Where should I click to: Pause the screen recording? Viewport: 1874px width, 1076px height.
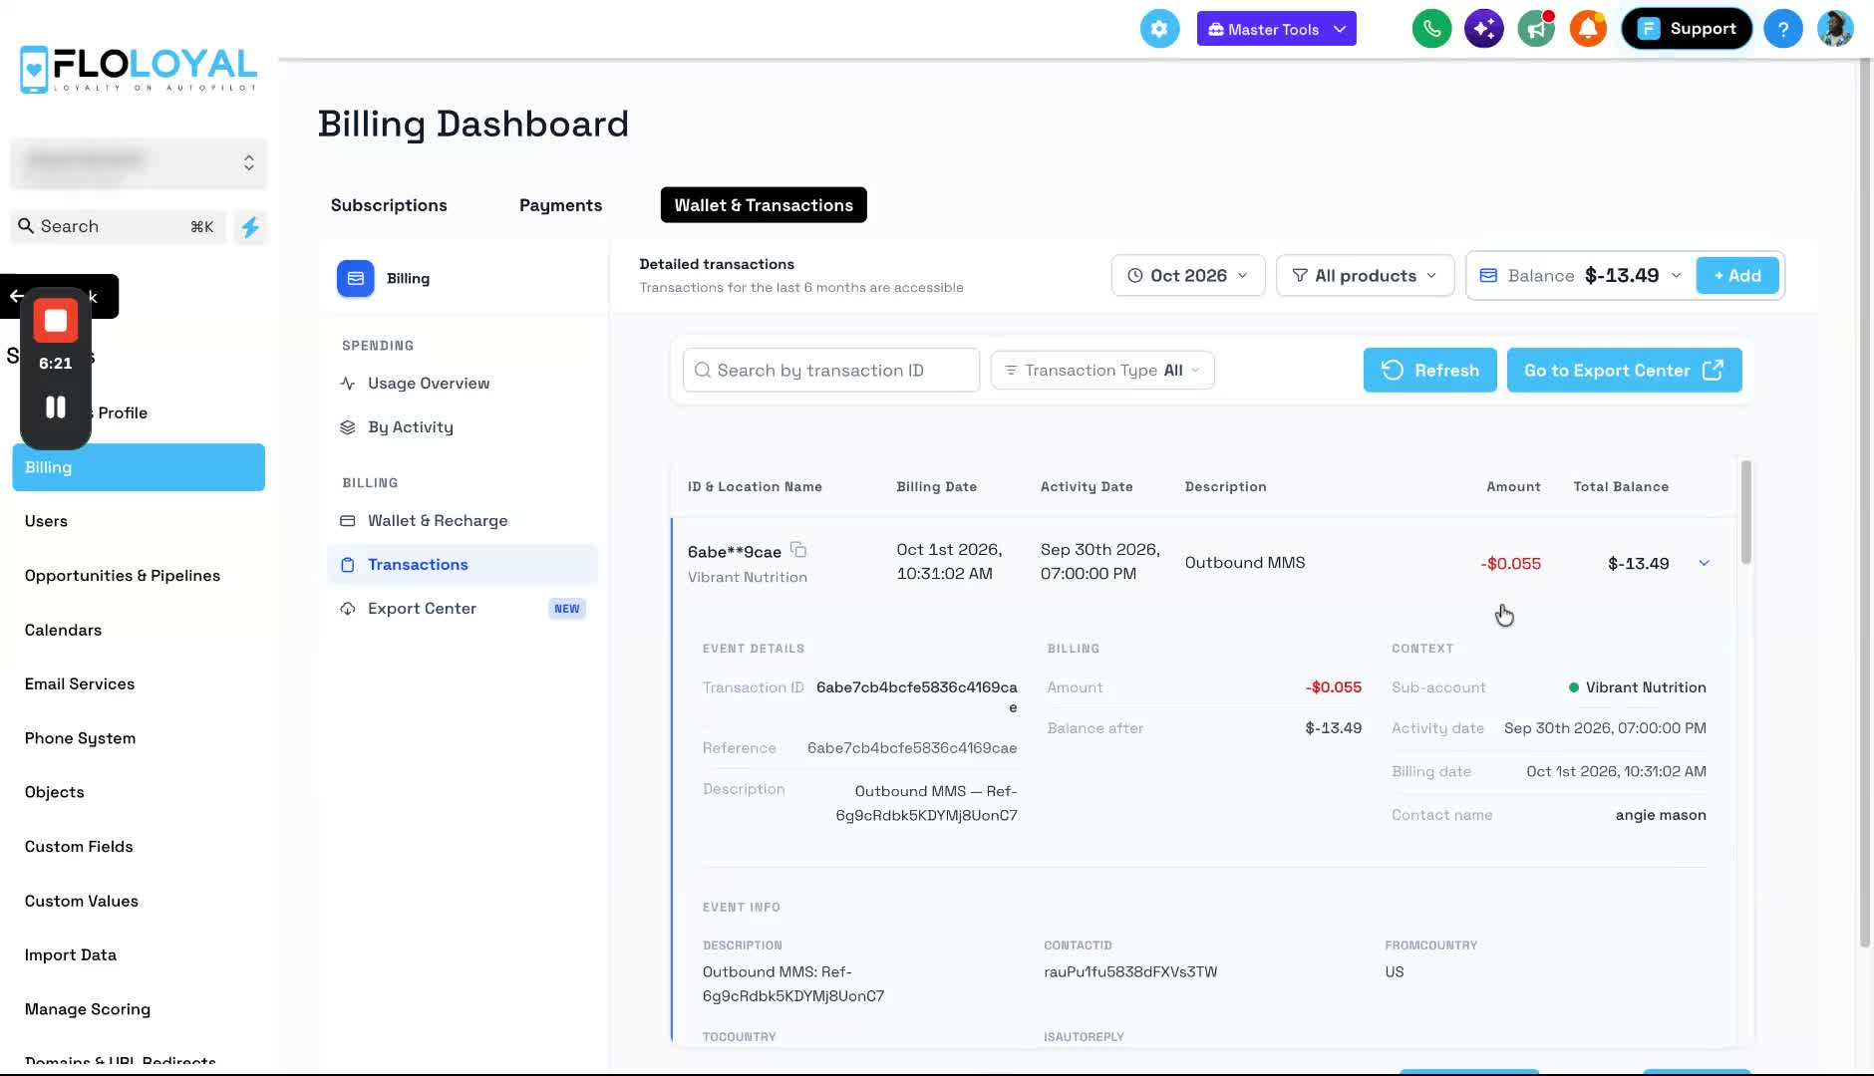(x=56, y=406)
